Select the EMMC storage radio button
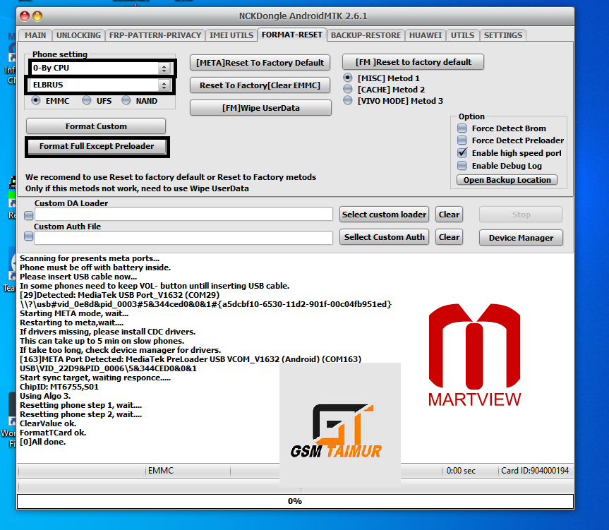The height and width of the screenshot is (530, 609). [36, 100]
